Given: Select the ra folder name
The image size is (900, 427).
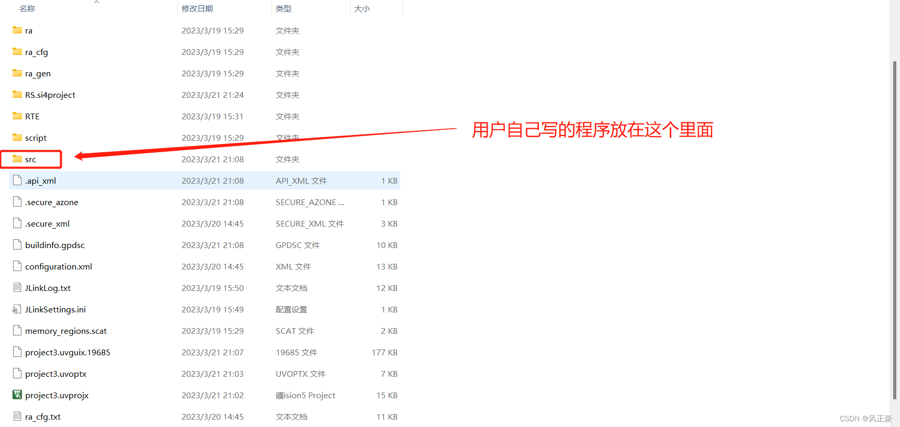Looking at the screenshot, I should point(29,31).
